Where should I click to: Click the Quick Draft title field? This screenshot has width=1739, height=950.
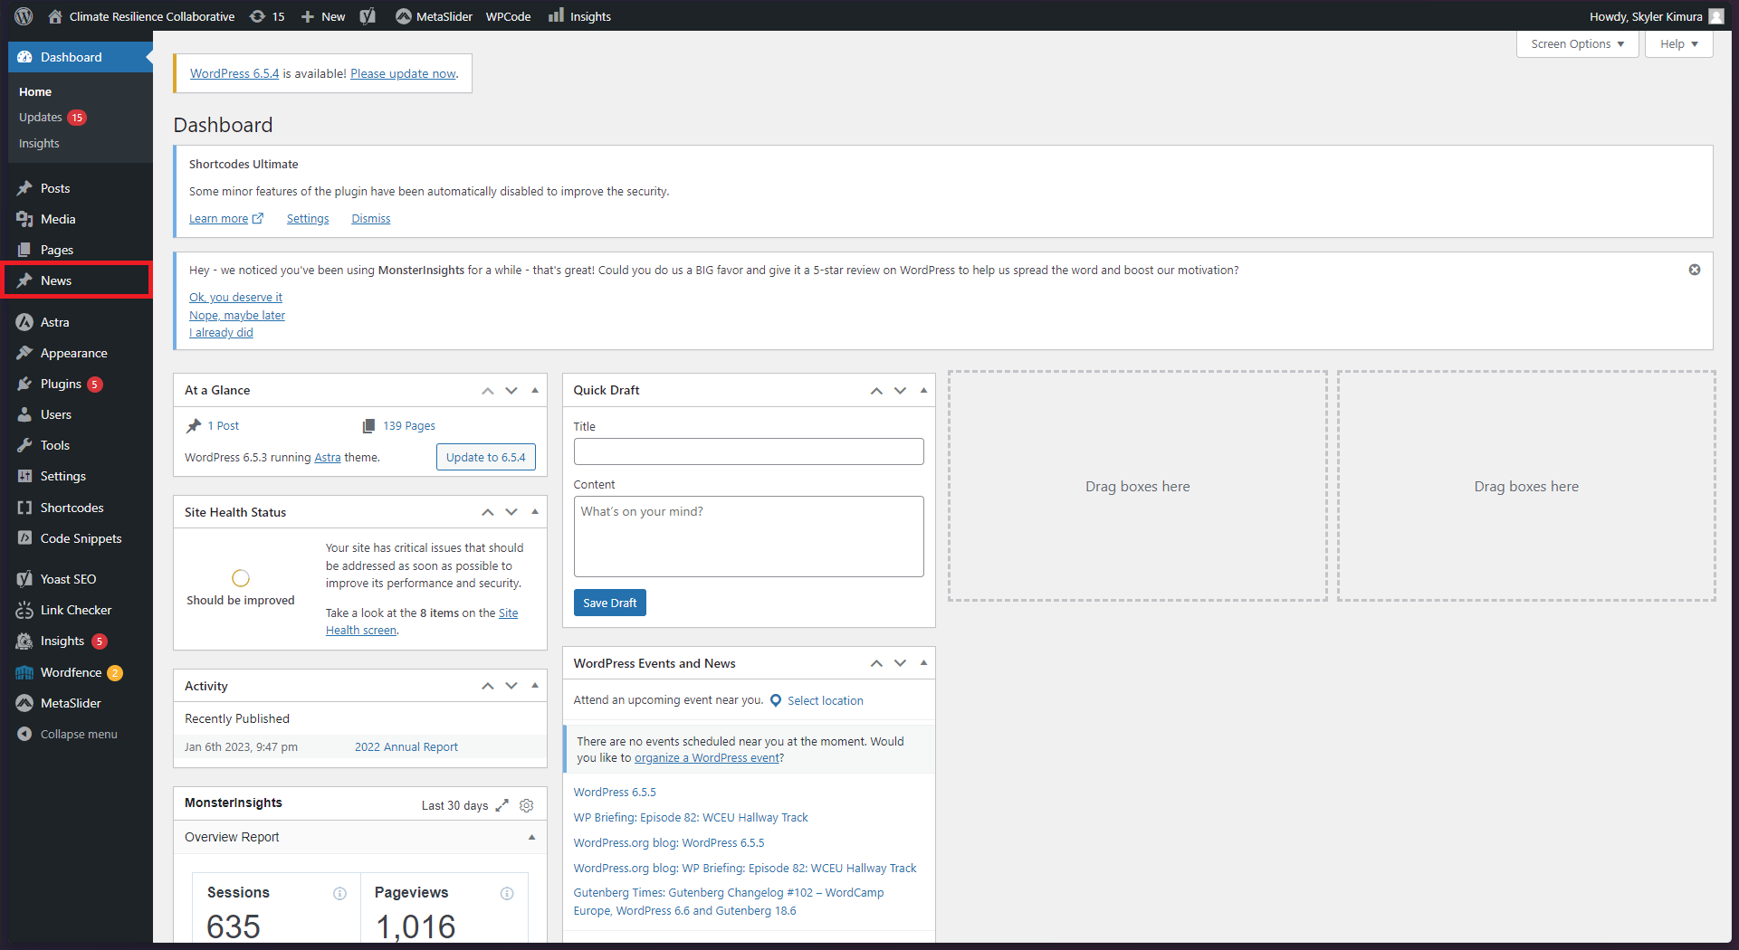click(749, 451)
